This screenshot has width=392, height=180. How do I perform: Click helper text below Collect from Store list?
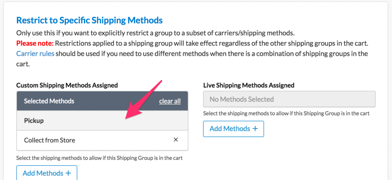[x=99, y=158]
